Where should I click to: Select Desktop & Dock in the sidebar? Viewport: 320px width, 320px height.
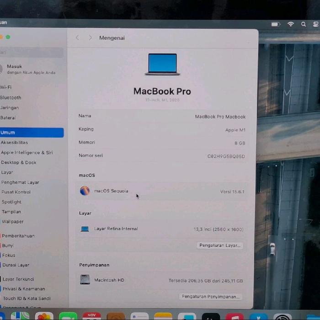click(x=18, y=162)
